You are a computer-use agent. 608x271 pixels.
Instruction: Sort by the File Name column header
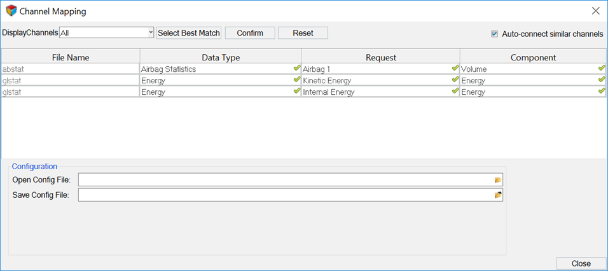71,57
